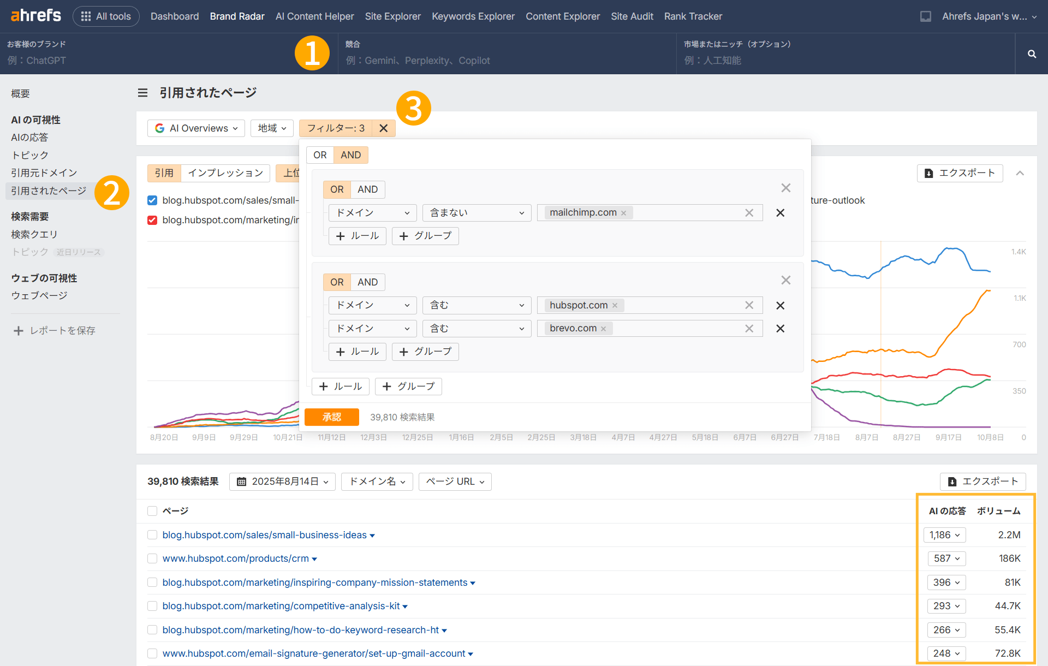
Task: Open the 地域 region dropdown
Action: click(271, 128)
